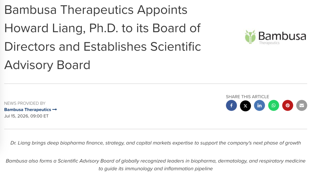Click the 'Bambusa Therapeutics Appoints' headline line

click(x=96, y=10)
